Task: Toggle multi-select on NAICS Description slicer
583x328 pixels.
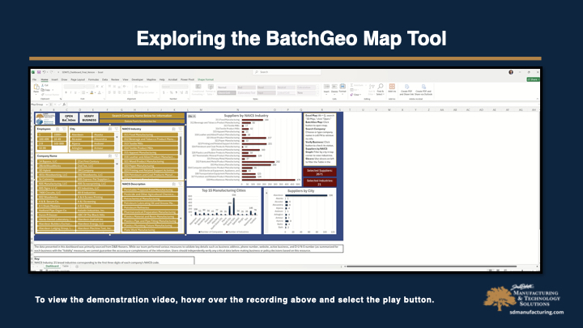Action: click(x=173, y=184)
